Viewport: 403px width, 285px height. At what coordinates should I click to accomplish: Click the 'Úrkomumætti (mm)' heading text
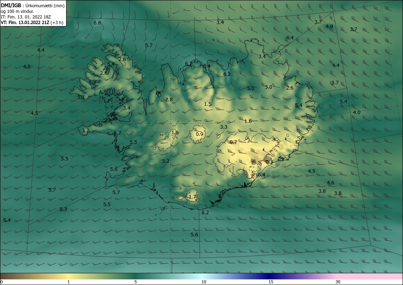pyautogui.click(x=45, y=6)
